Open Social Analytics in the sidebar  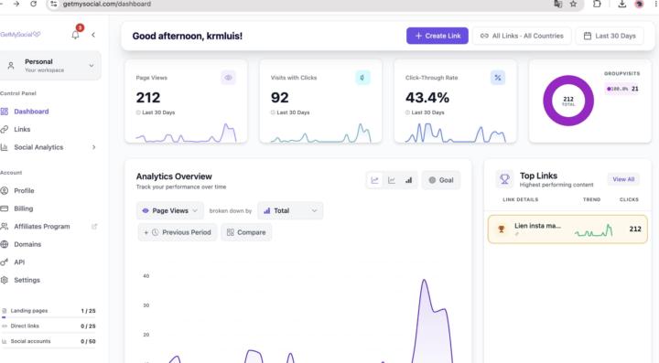(x=38, y=147)
